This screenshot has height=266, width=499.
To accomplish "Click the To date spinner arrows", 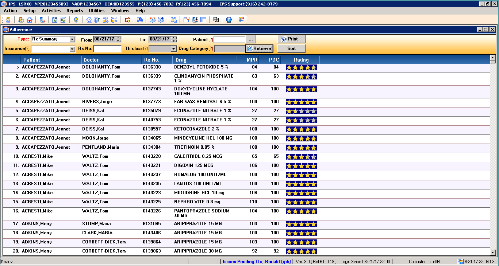I will 174,39.
